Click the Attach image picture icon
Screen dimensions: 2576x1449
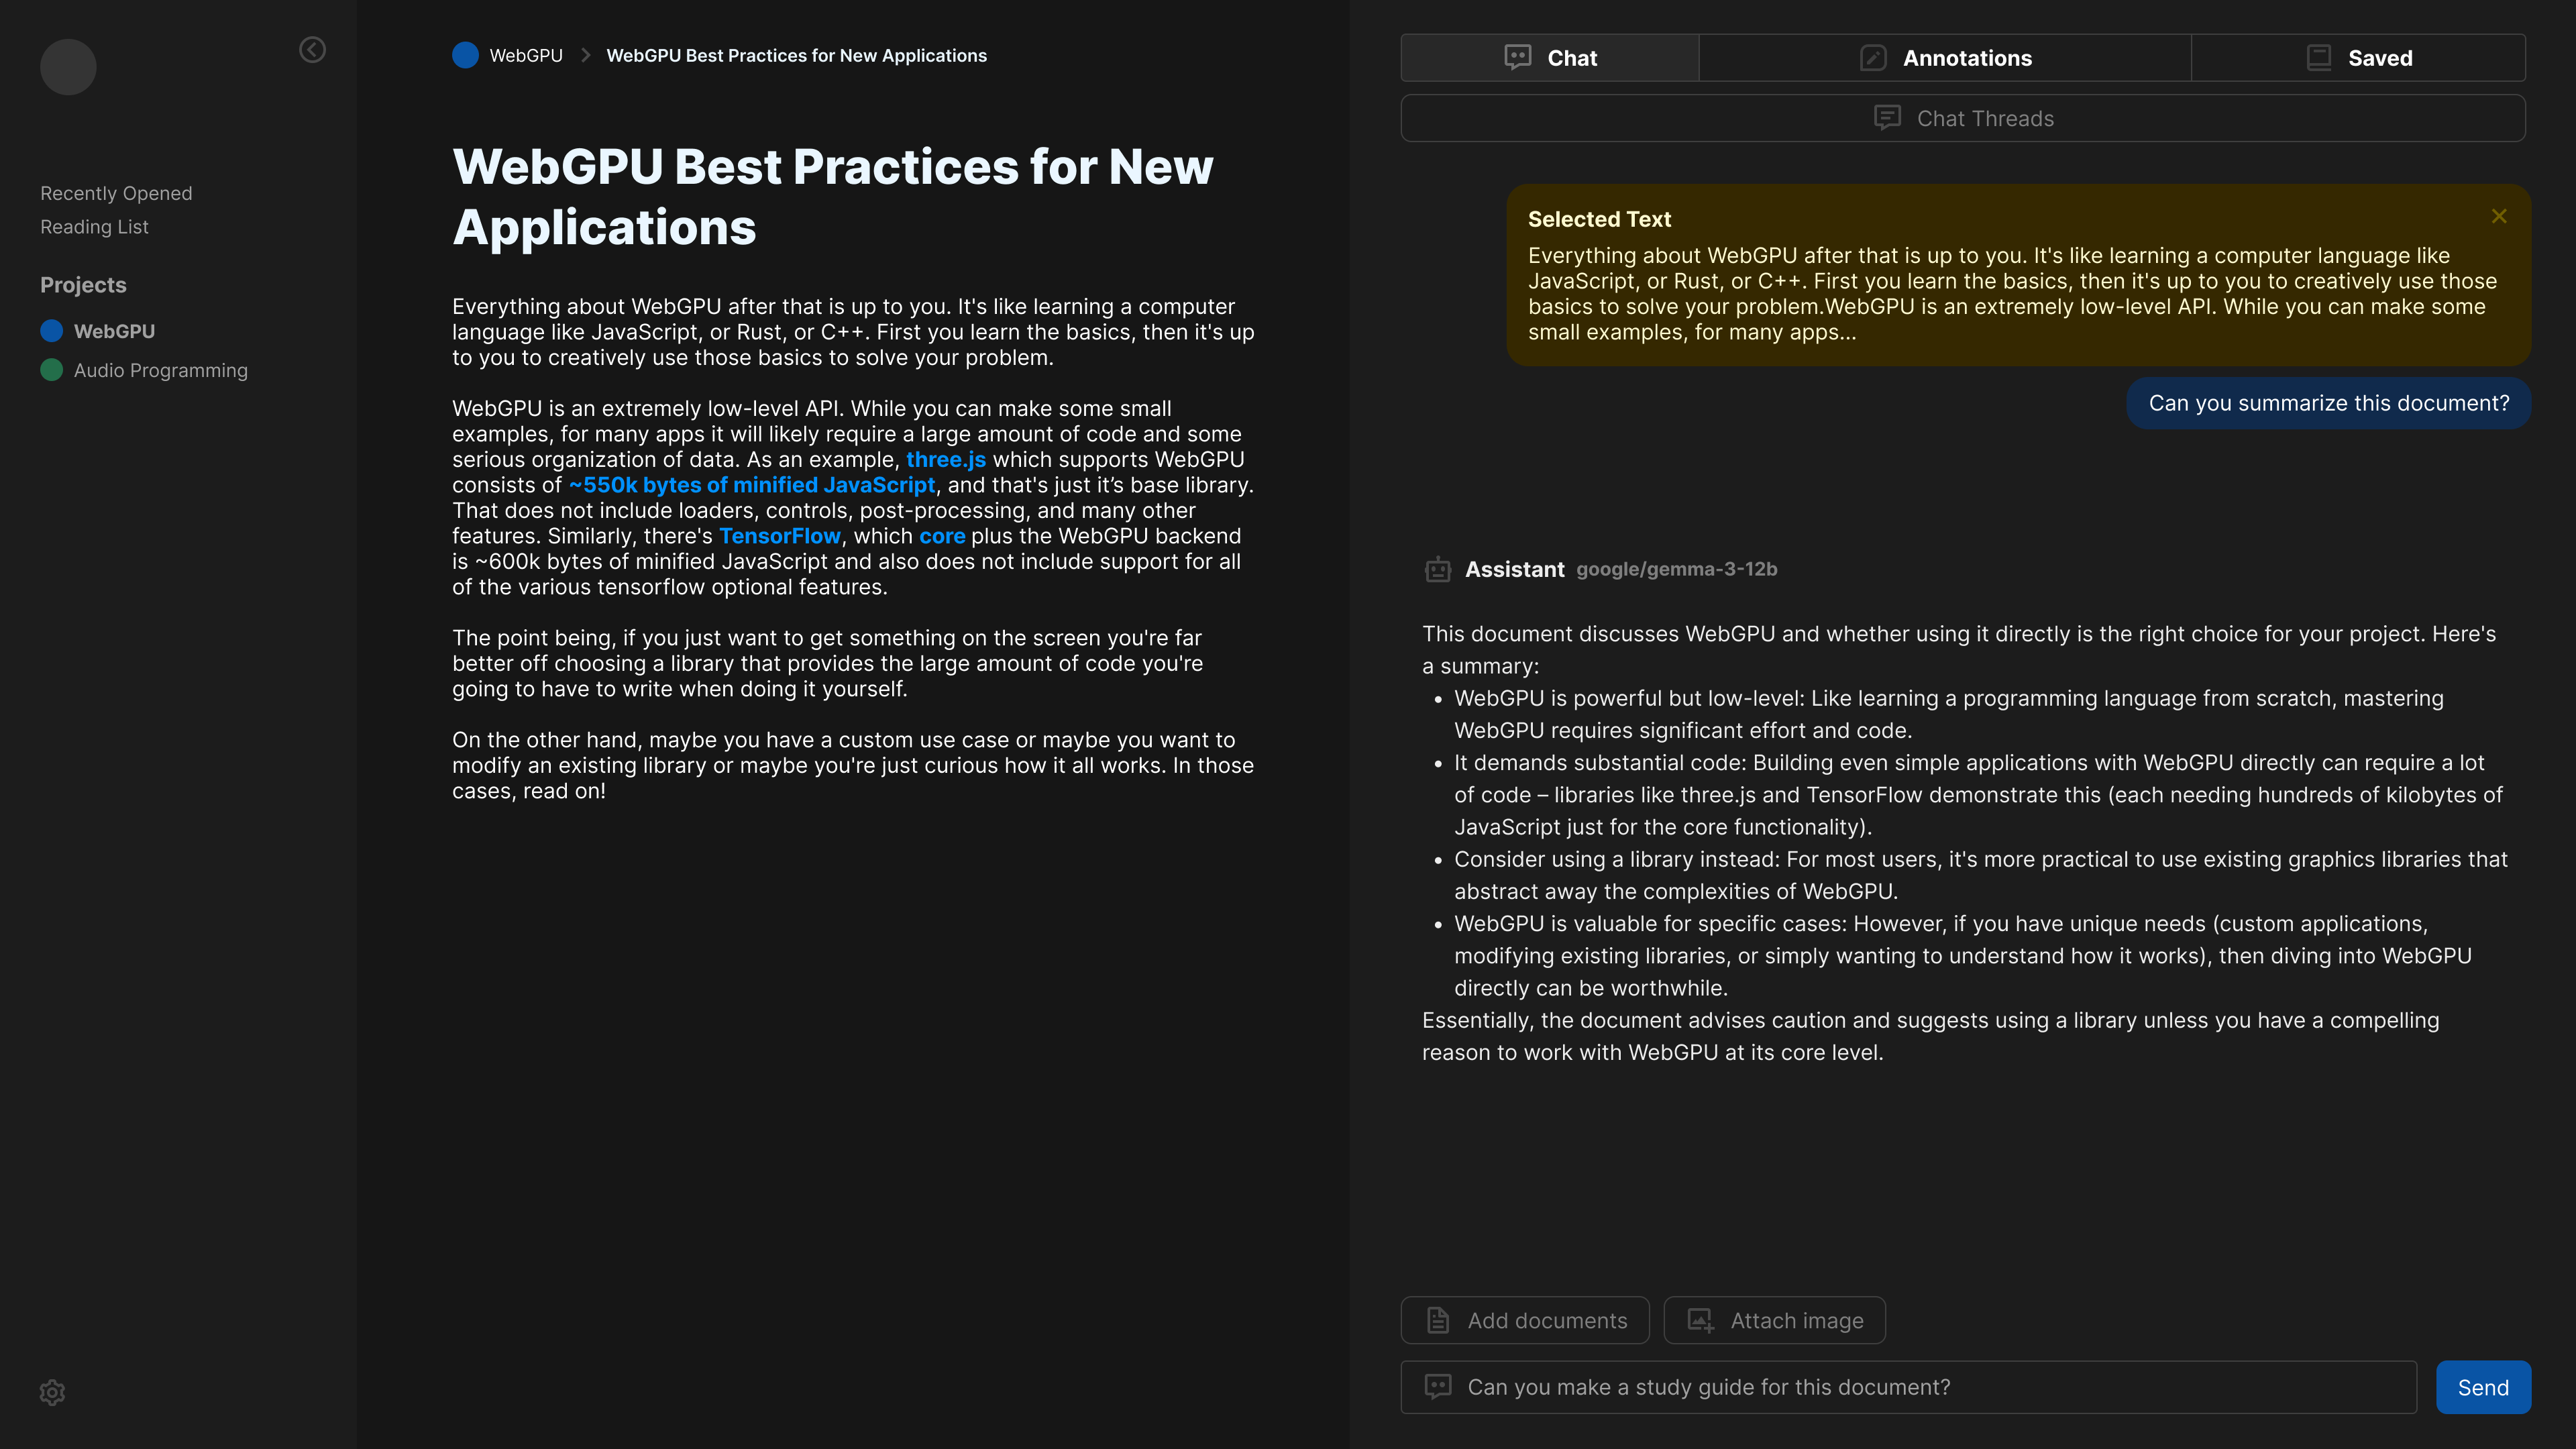pyautogui.click(x=1700, y=1320)
